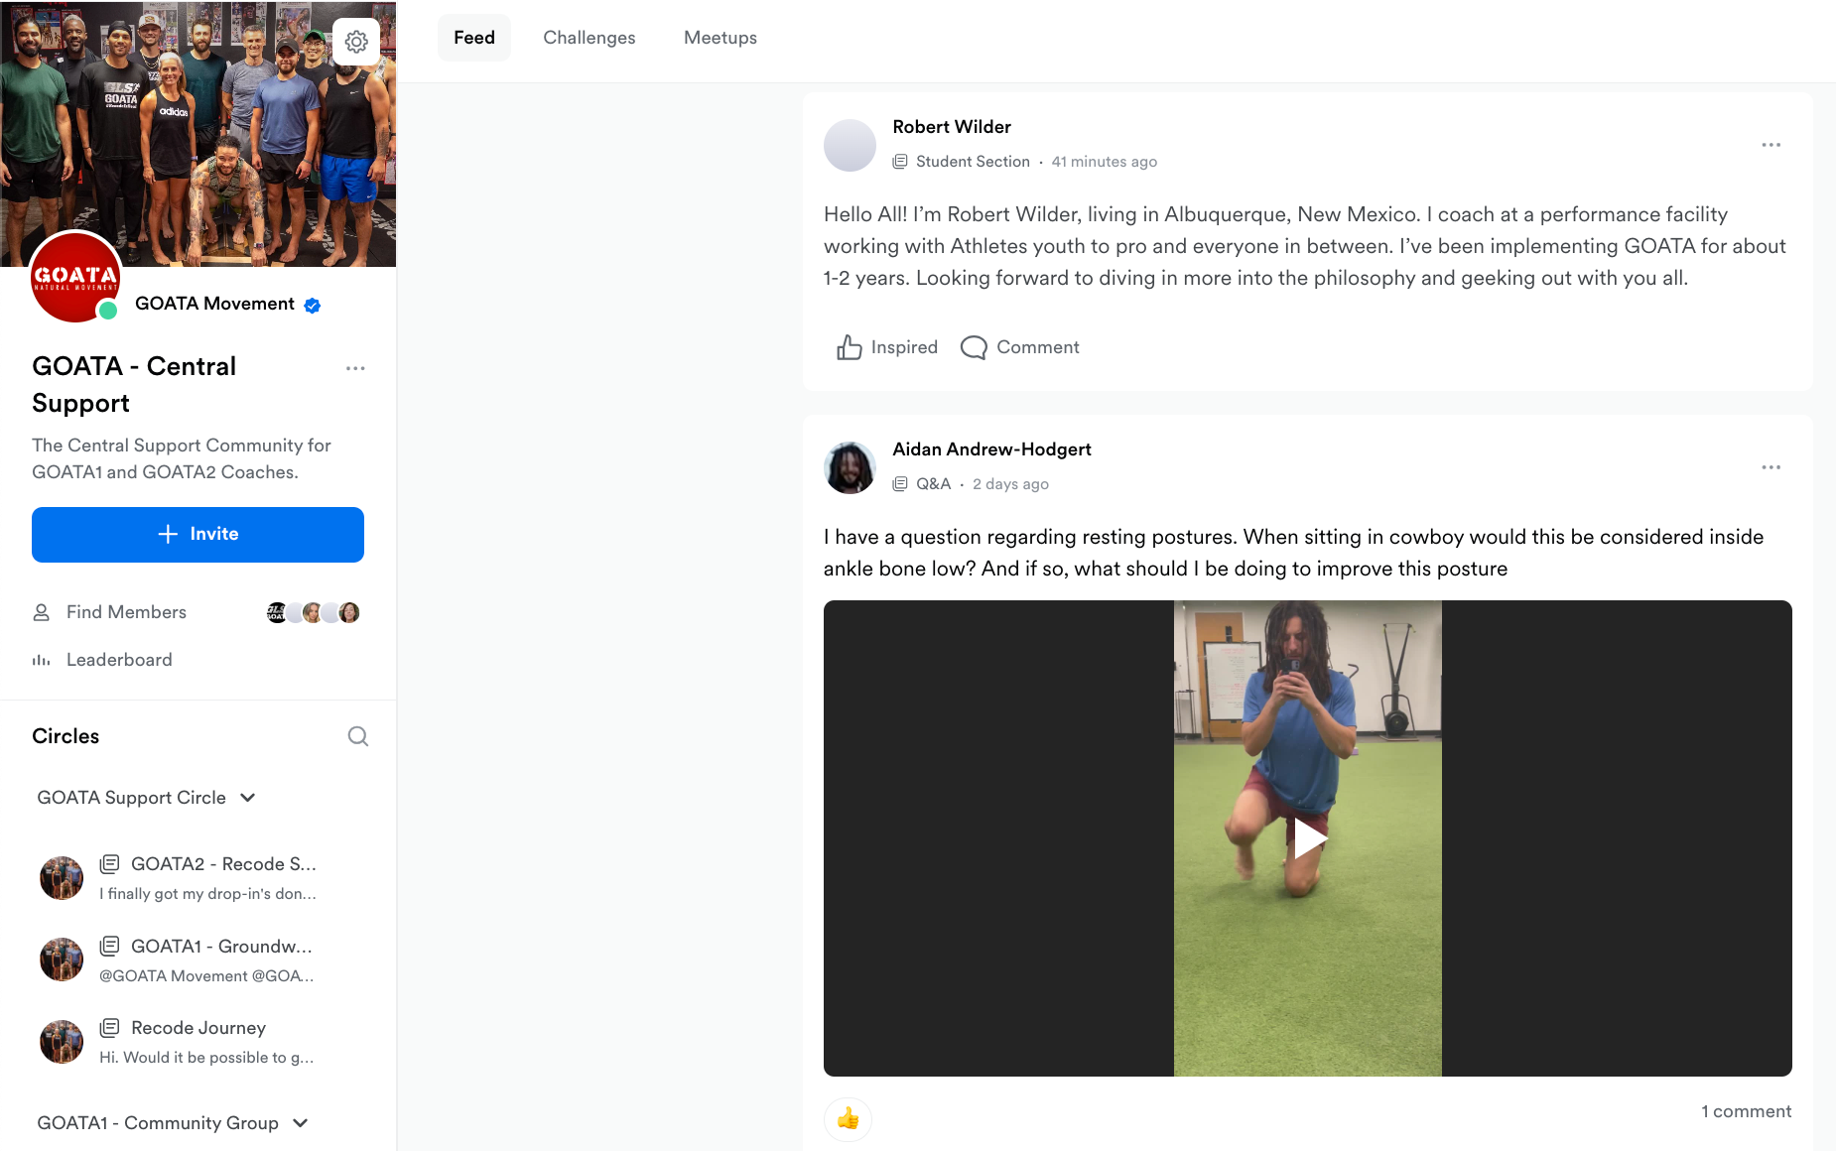The image size is (1836, 1151).
Task: Open the GOATA2 - Recode S... circle
Action: pos(223,864)
